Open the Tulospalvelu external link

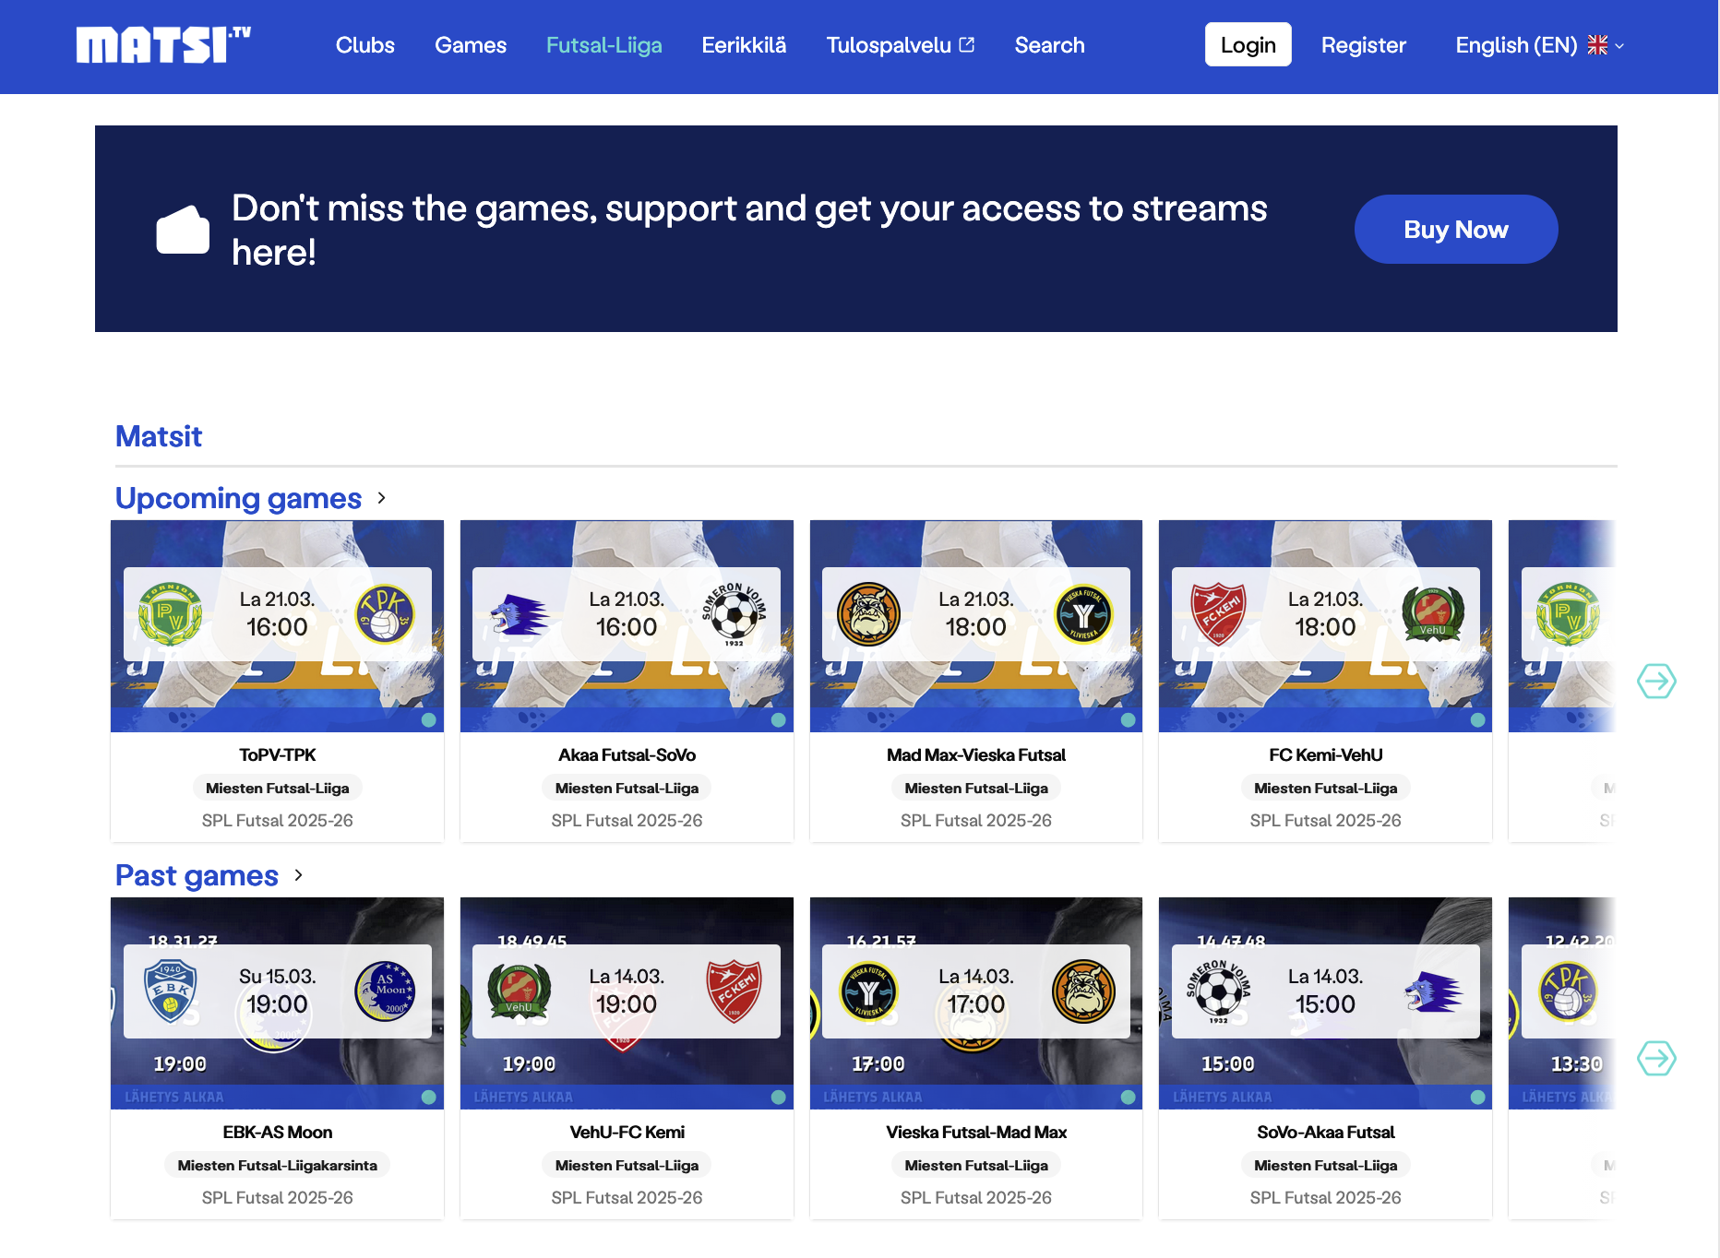pos(900,45)
